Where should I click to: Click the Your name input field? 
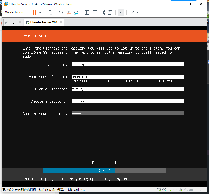tap(128, 64)
